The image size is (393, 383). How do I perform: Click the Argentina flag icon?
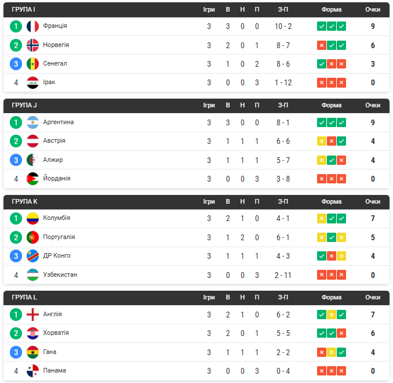pyautogui.click(x=32, y=122)
